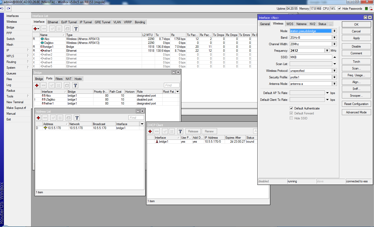
Task: Click enable check icon in Bridge window
Action: coord(52,85)
